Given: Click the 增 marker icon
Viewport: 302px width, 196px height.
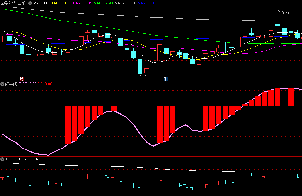Looking at the screenshot, I should coord(22,79).
